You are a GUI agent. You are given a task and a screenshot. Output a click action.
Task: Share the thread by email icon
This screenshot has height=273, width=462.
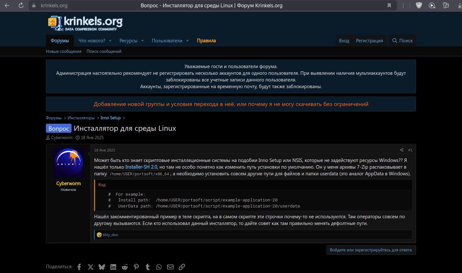[x=170, y=267]
